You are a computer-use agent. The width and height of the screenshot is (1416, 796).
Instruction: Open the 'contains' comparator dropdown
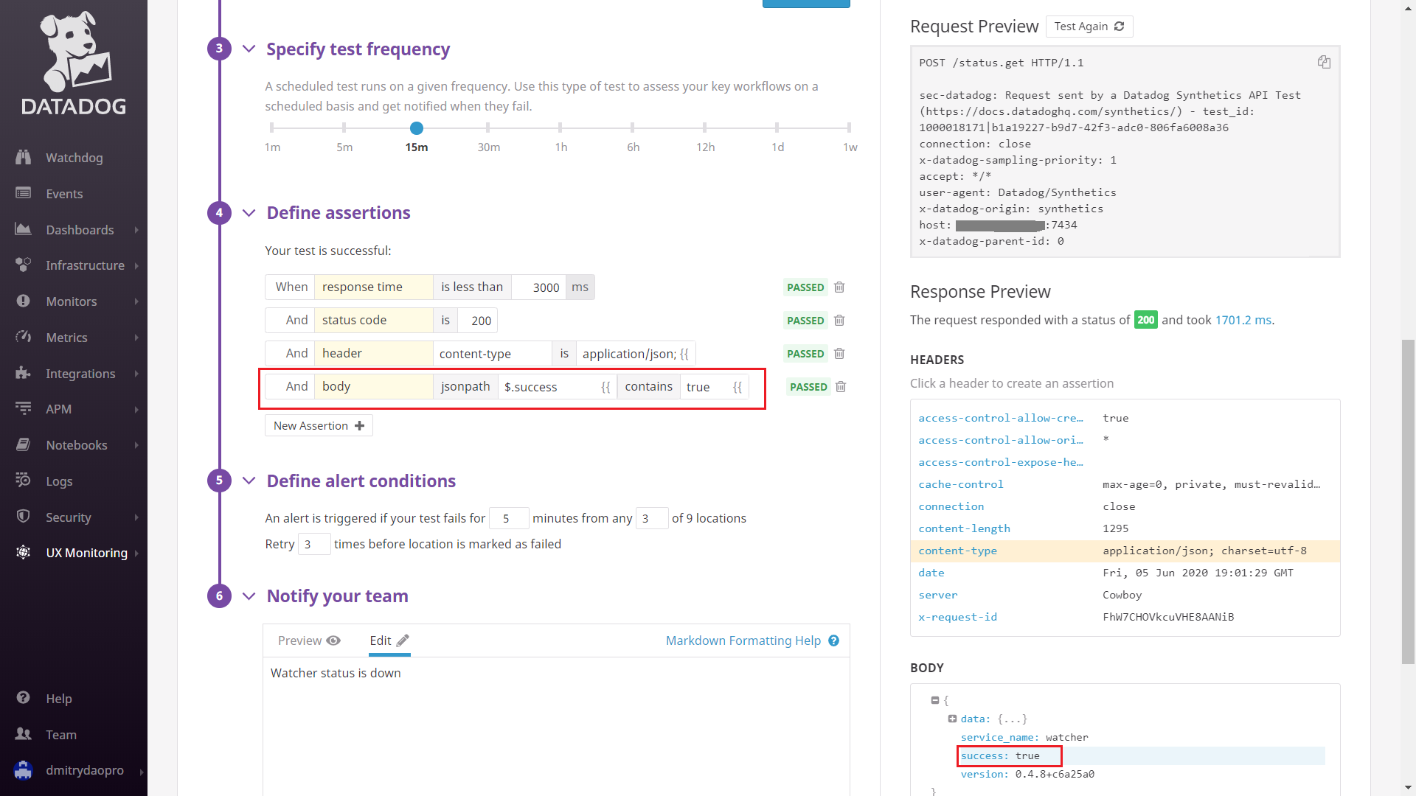[649, 387]
